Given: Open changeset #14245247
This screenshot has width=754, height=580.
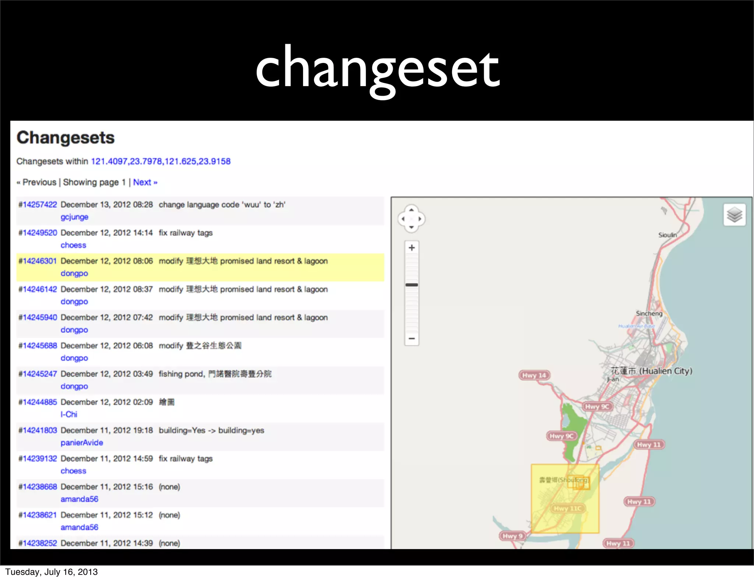Looking at the screenshot, I should pyautogui.click(x=38, y=374).
